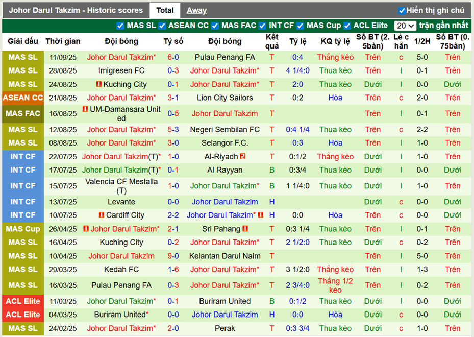The height and width of the screenshot is (337, 474).
Task: Click the KQ tỷ lệ column header
Action: click(x=335, y=41)
